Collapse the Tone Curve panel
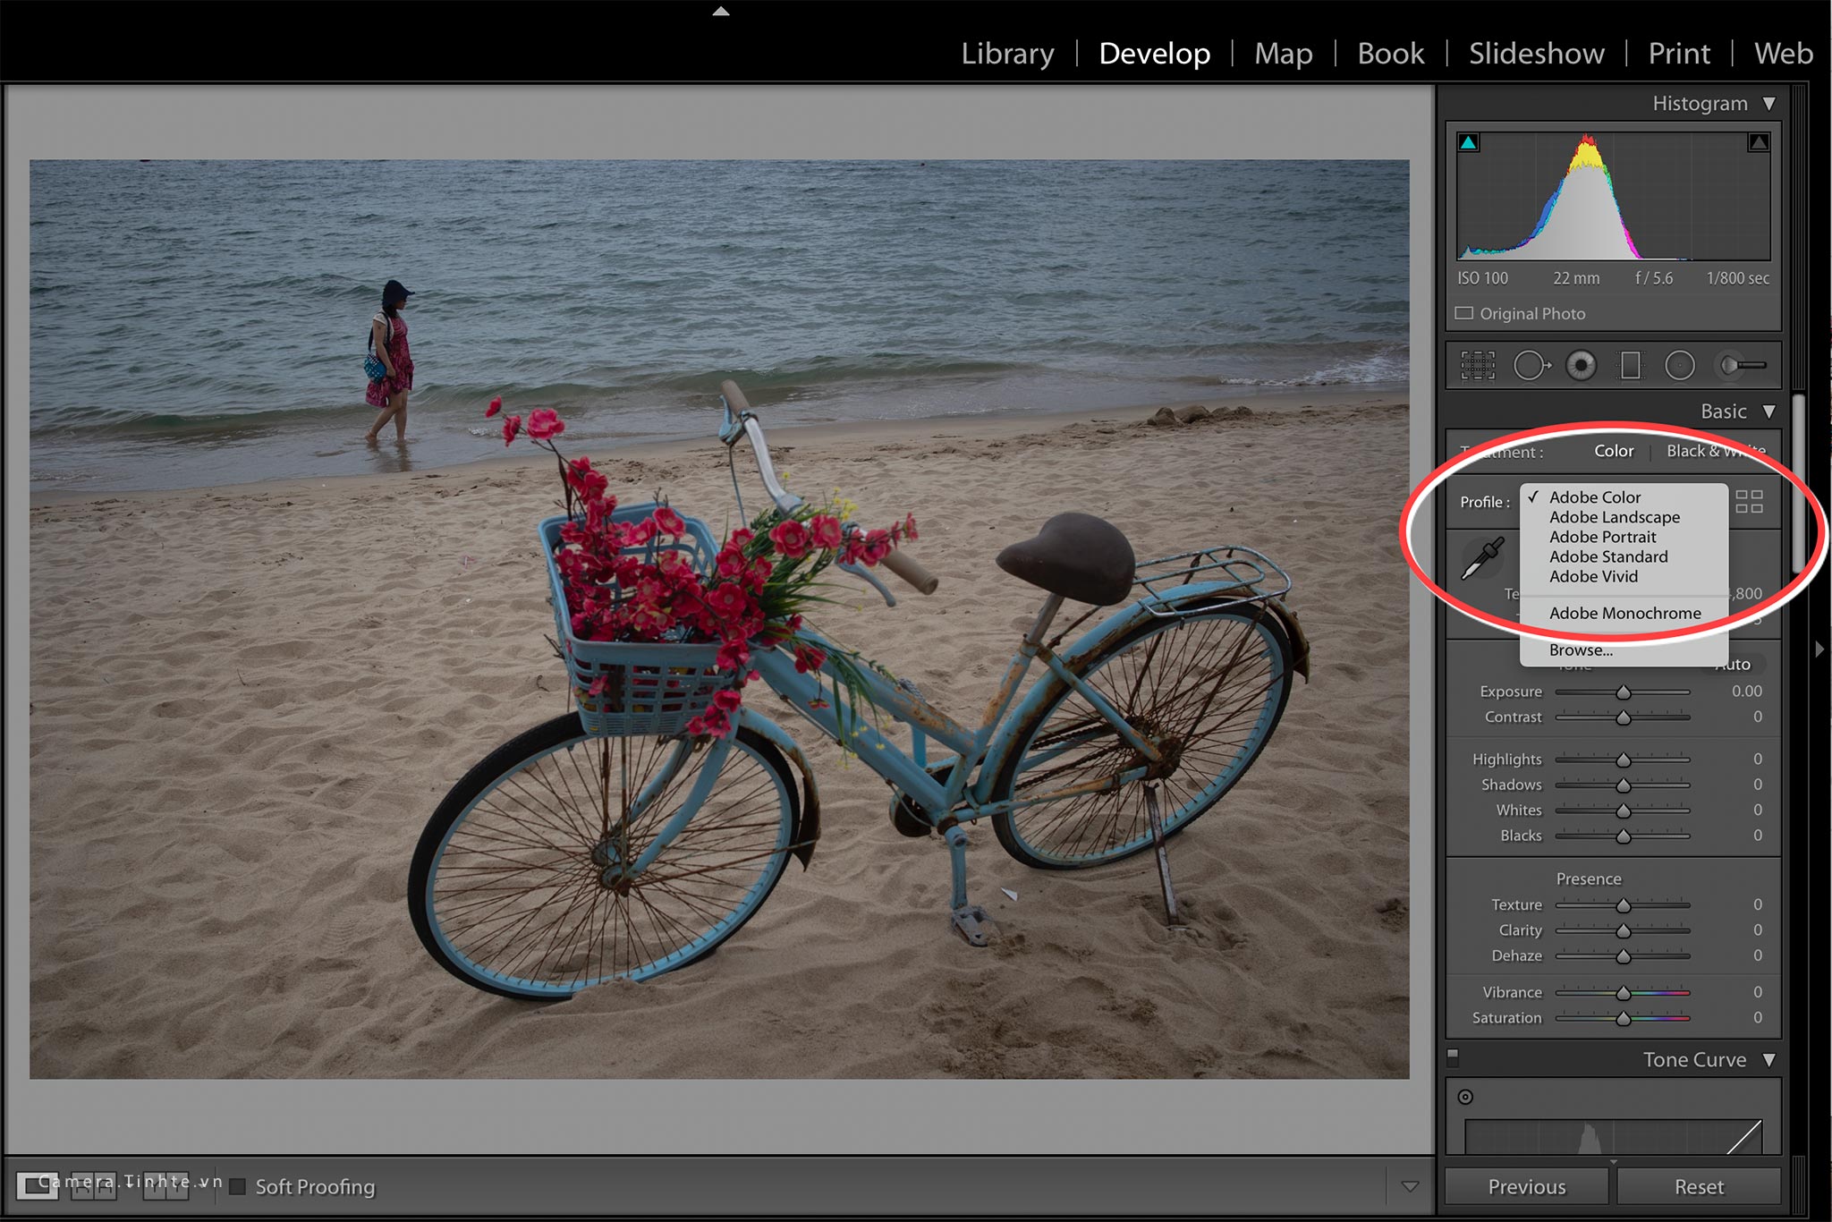 click(x=1768, y=1060)
